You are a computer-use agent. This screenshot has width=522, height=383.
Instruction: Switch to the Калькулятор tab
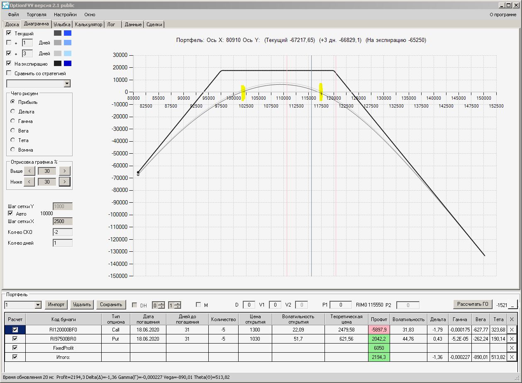(x=88, y=25)
